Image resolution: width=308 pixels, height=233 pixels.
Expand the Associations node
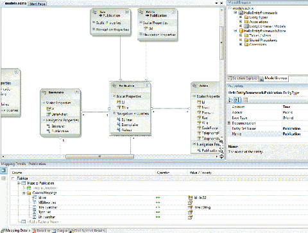pos(241,21)
